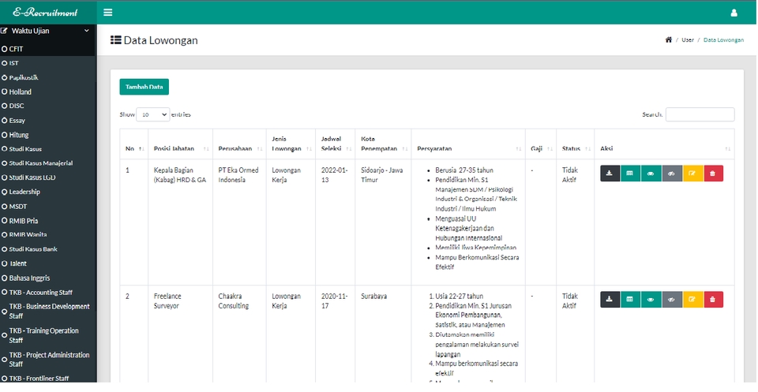The height and width of the screenshot is (392, 758).
Task: Sort table by Perusahaan column
Action: point(238,144)
